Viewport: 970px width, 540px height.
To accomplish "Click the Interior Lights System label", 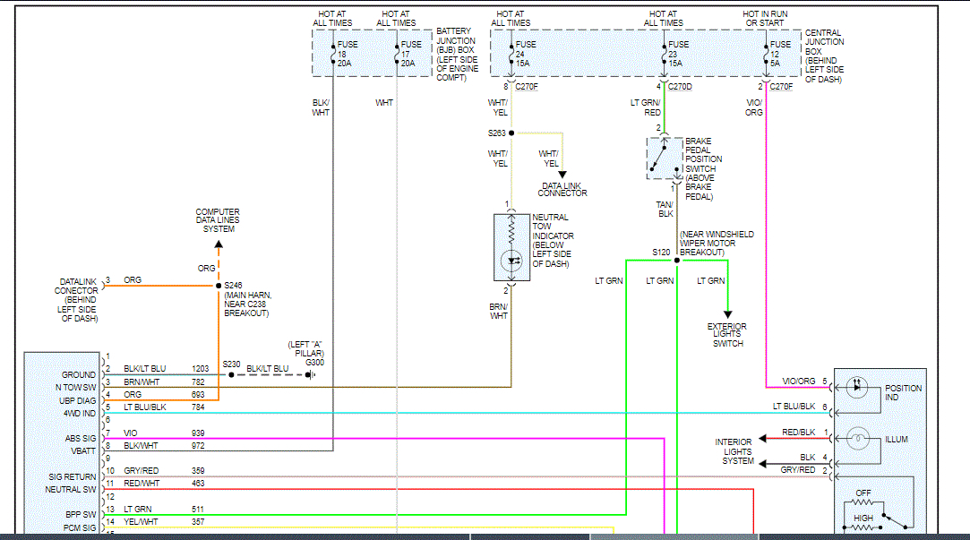I will point(733,450).
